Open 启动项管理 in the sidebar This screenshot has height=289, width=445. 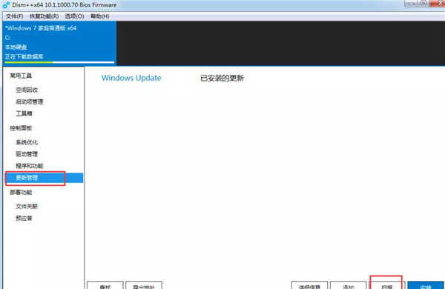click(x=30, y=102)
